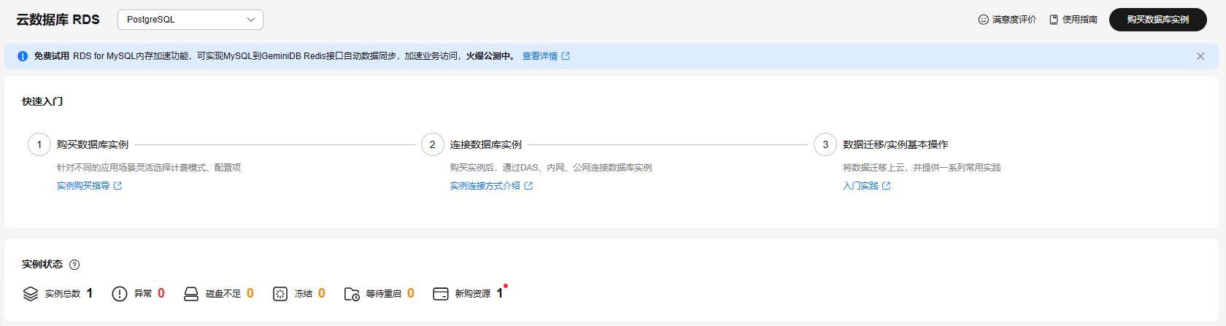1226x326 pixels.
Task: Click the 购买数据库实例 step title
Action: click(93, 144)
